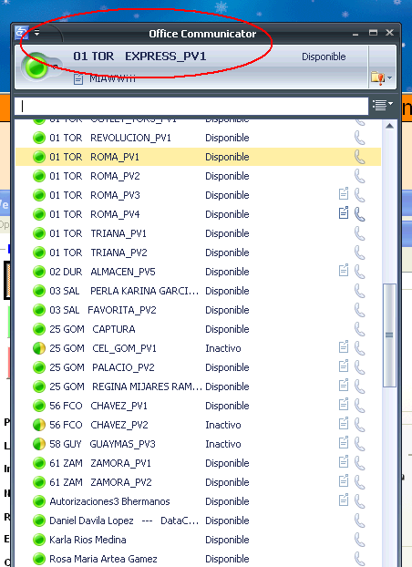Edit the personal note MIAWWiii
412x567 pixels.
pos(112,78)
